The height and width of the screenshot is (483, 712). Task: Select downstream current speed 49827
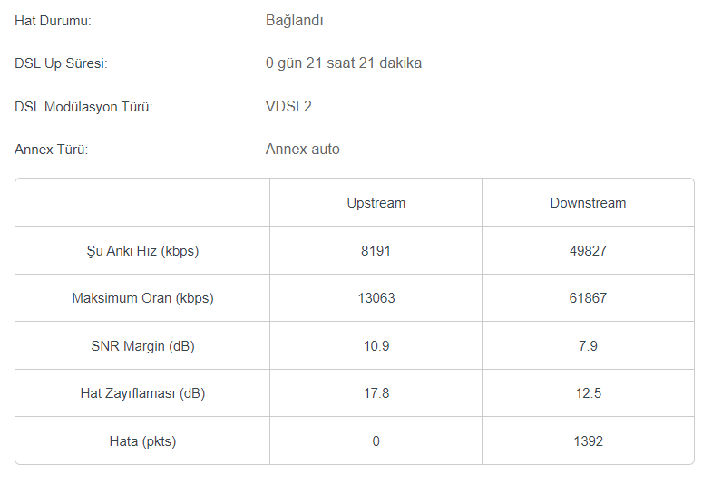(x=588, y=251)
